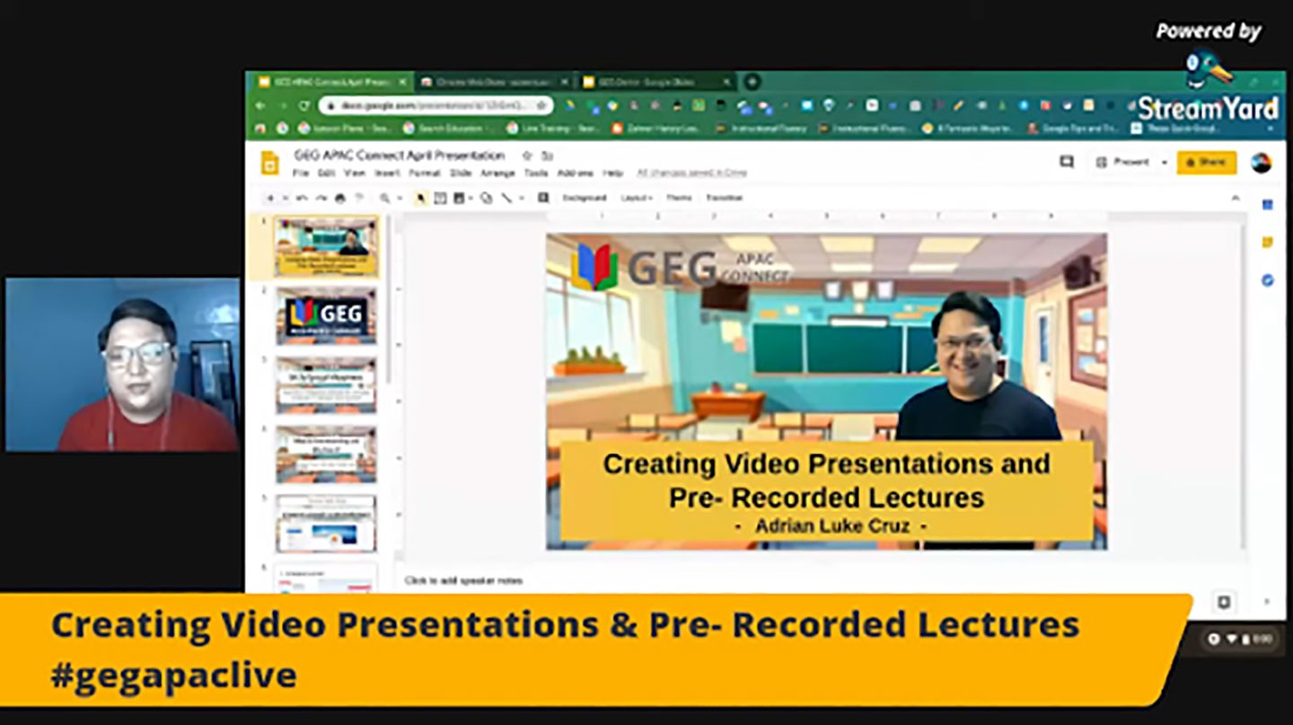1293x725 pixels.
Task: Click to add speaker notes
Action: coord(463,580)
